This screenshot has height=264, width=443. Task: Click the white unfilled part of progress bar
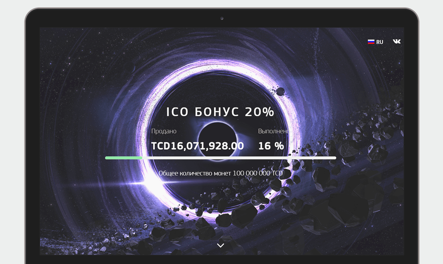point(239,158)
